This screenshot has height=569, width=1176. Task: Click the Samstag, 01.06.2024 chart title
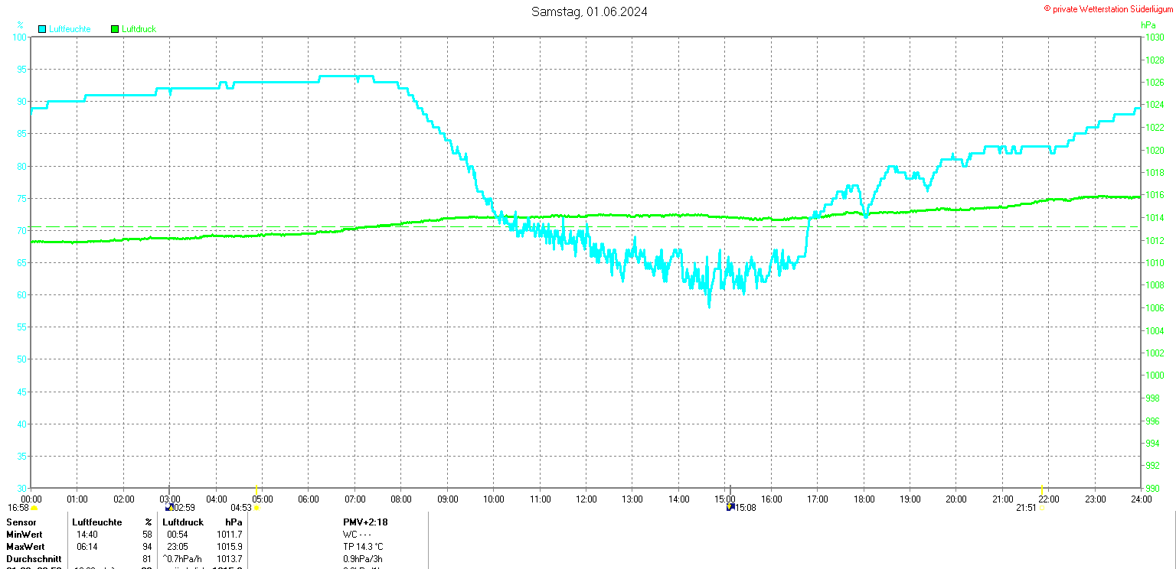[590, 11]
